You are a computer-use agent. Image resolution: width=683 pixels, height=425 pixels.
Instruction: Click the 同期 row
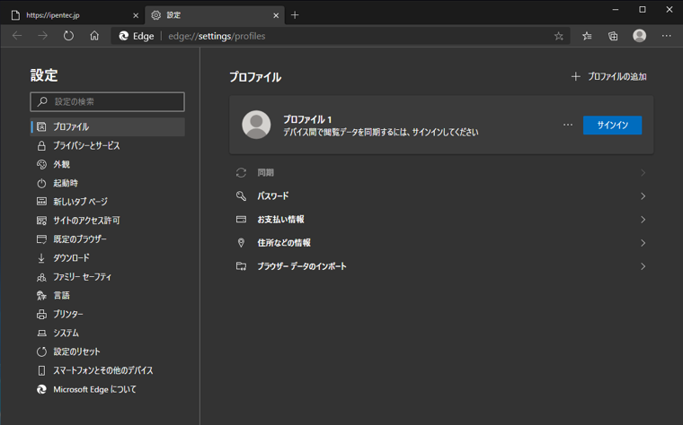click(x=441, y=172)
